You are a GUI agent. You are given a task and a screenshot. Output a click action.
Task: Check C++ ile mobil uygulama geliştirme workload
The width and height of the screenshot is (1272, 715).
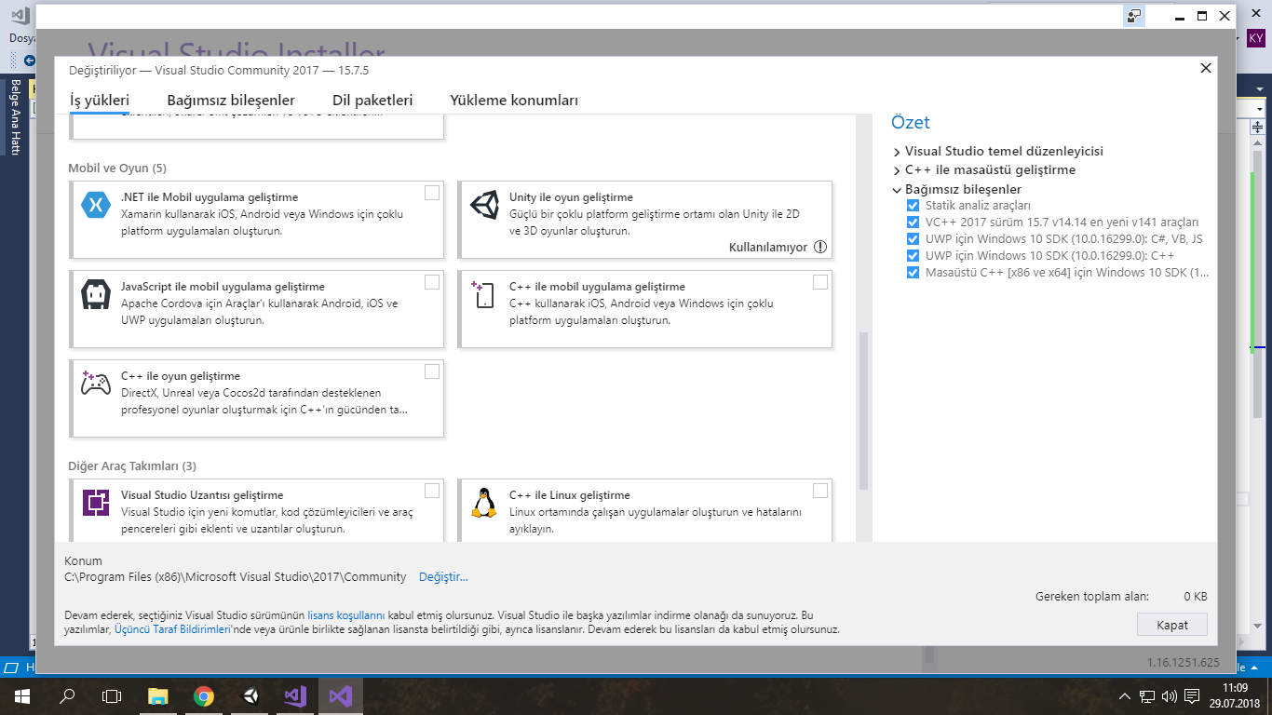tap(819, 282)
